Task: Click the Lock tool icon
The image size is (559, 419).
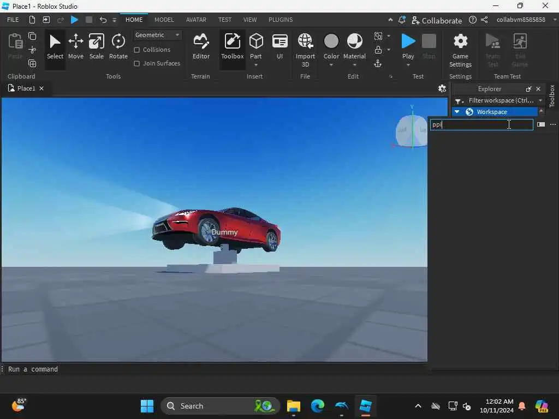Action: [378, 50]
